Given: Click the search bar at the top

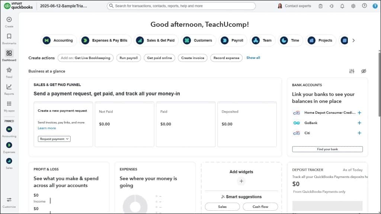Looking at the screenshot, I should pos(182,6).
